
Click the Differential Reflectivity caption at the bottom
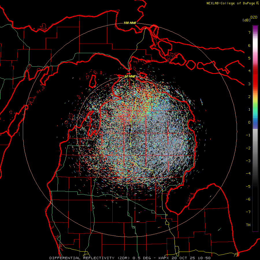(x=130, y=258)
